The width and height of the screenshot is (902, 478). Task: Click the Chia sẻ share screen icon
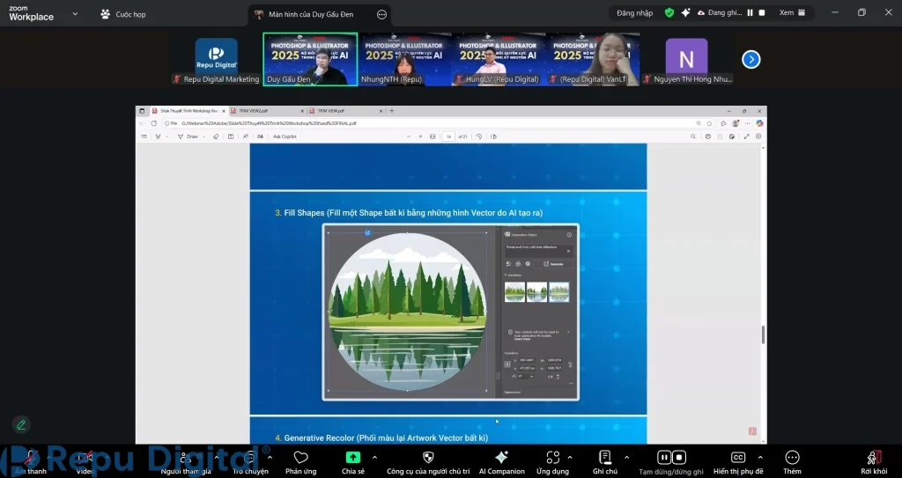(352, 458)
